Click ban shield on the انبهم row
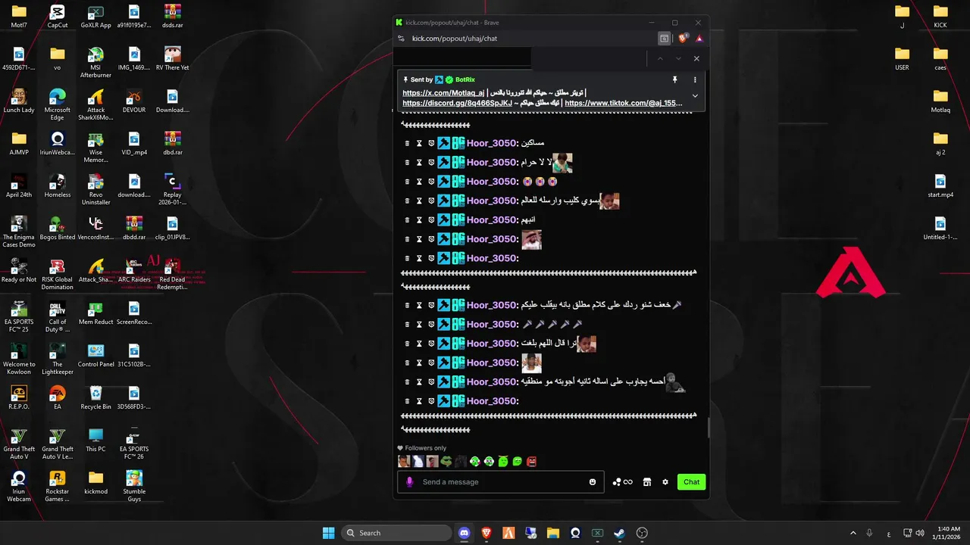Image resolution: width=970 pixels, height=545 pixels. pos(431,220)
